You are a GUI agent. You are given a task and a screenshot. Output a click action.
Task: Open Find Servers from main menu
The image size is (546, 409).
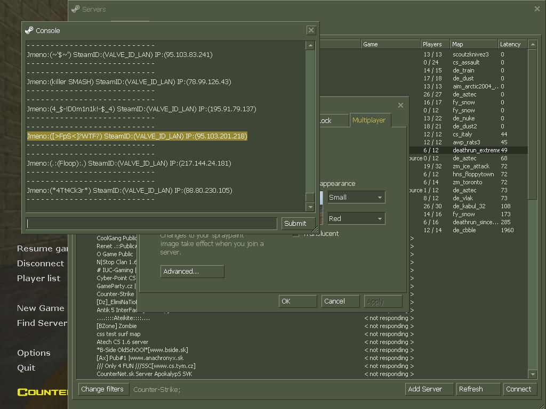[42, 323]
